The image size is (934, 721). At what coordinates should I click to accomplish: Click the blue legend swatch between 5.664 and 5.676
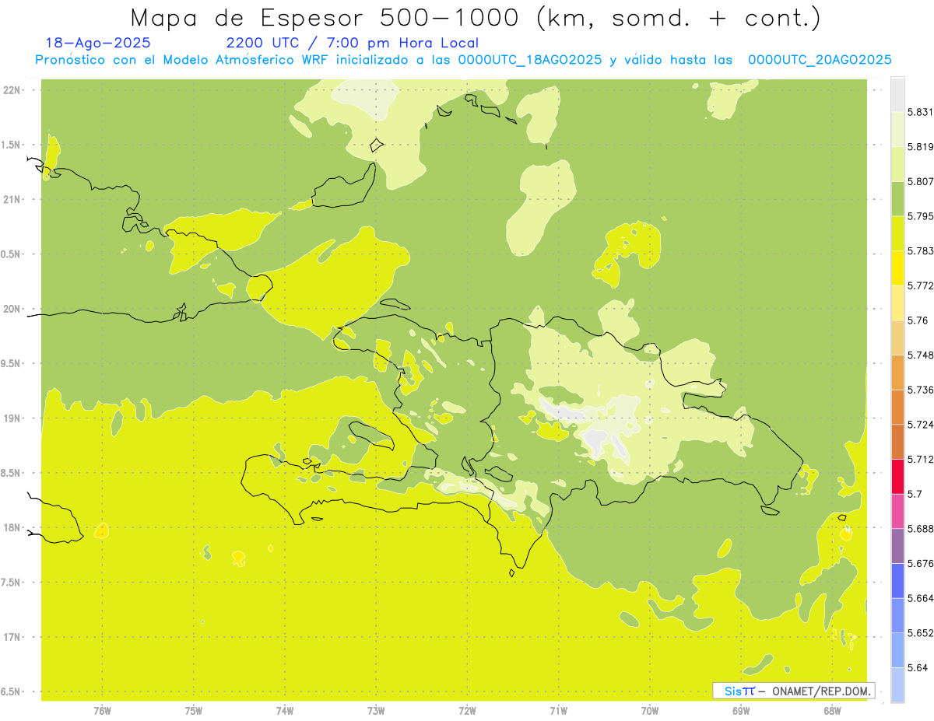[897, 580]
